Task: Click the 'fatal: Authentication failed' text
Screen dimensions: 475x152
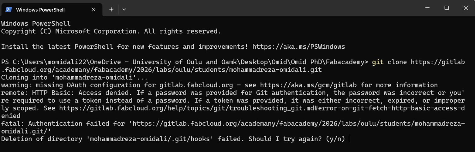Action: pyautogui.click(x=63, y=124)
